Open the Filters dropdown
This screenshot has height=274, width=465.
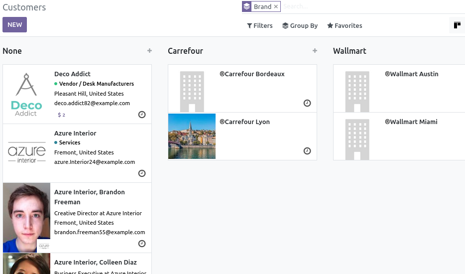click(x=260, y=26)
